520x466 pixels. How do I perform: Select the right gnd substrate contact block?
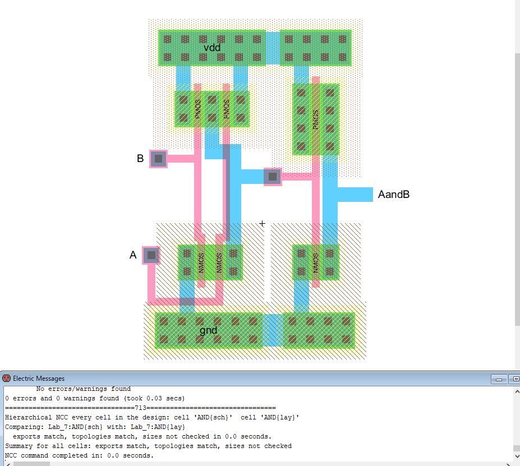pos(319,330)
